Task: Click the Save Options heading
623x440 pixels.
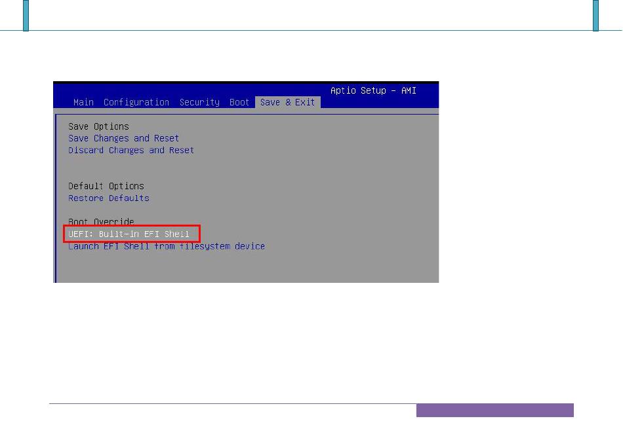Action: [x=98, y=126]
